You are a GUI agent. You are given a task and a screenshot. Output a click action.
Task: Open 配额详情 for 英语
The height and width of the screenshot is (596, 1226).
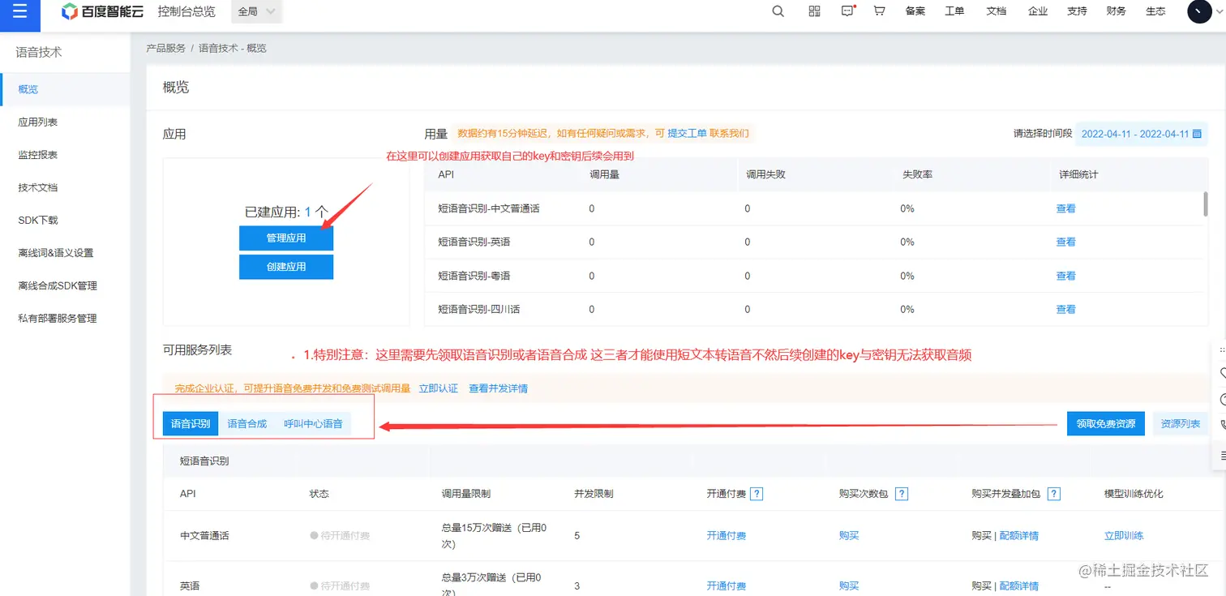(1018, 585)
